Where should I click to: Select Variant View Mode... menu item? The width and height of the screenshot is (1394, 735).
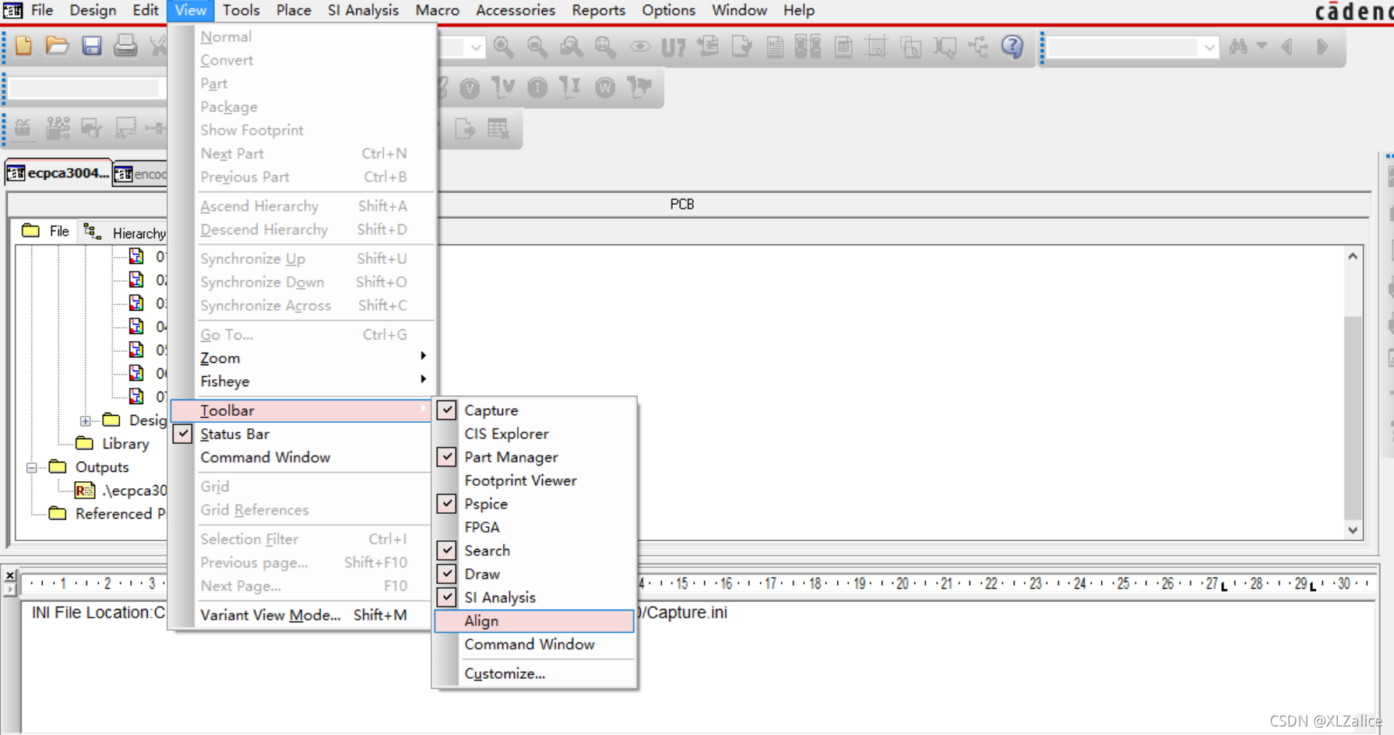click(x=301, y=615)
